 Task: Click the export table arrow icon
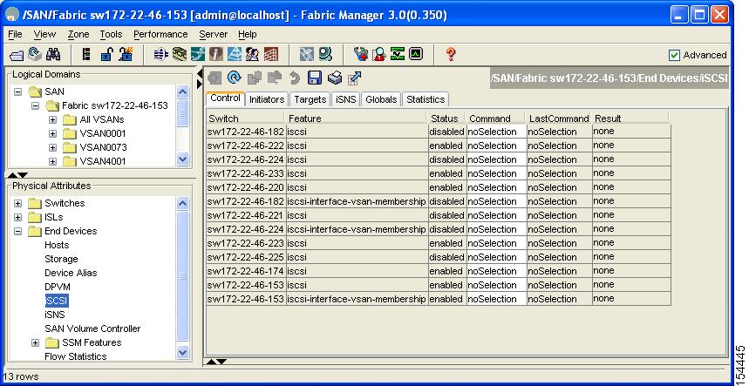coord(354,78)
